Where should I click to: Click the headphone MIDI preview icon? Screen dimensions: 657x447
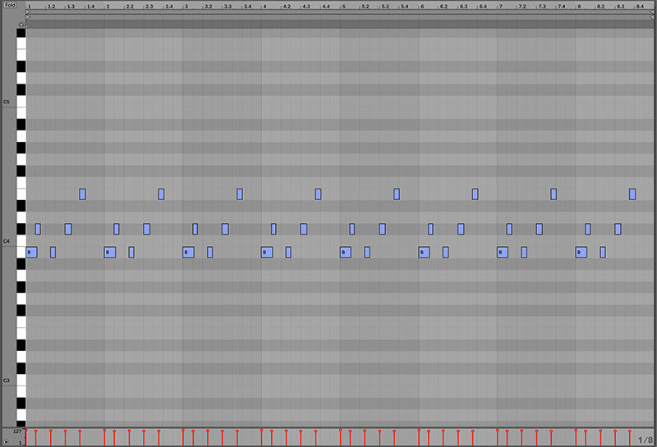click(x=21, y=25)
